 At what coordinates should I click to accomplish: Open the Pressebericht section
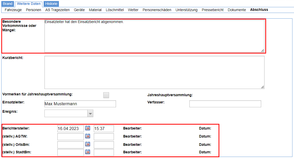213,10
